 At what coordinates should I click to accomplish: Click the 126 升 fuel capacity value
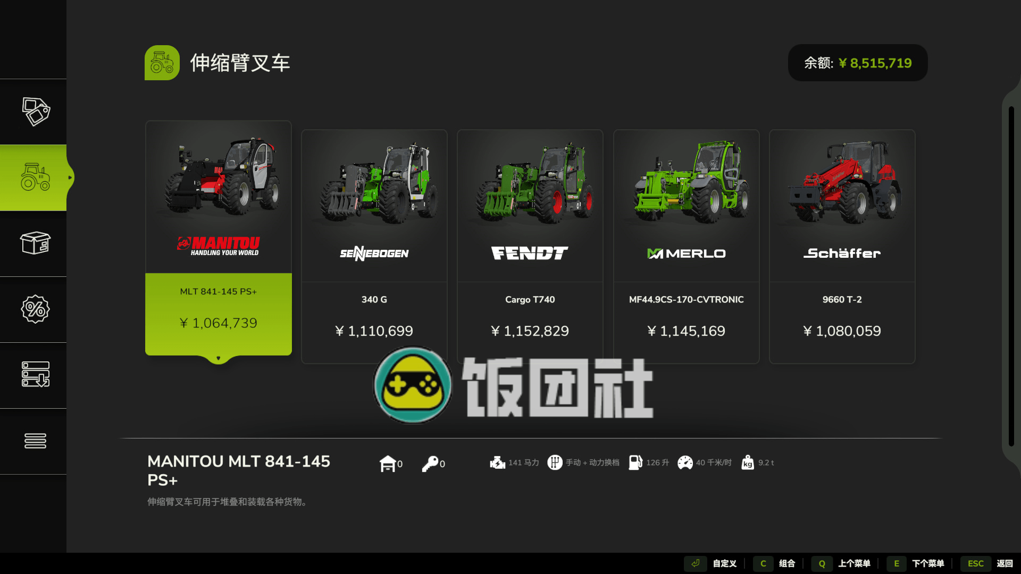click(x=658, y=463)
